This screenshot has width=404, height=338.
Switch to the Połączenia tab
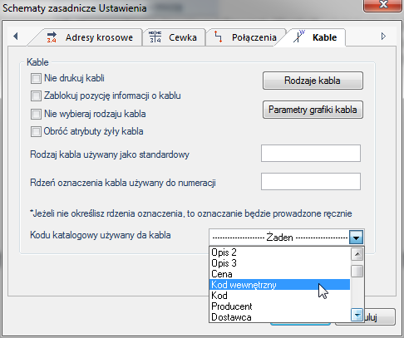coord(245,37)
